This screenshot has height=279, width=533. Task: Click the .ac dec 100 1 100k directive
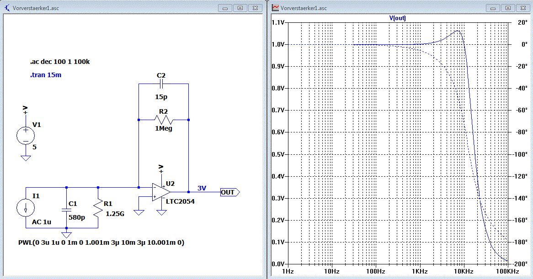(59, 62)
